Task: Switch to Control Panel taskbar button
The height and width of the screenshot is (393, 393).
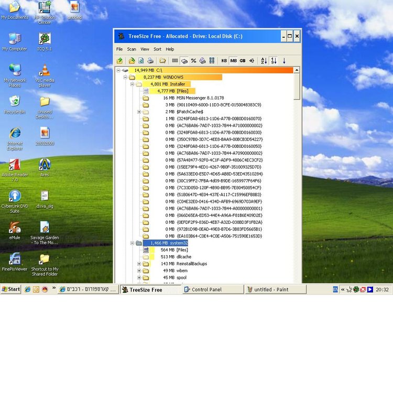Action: click(213, 289)
